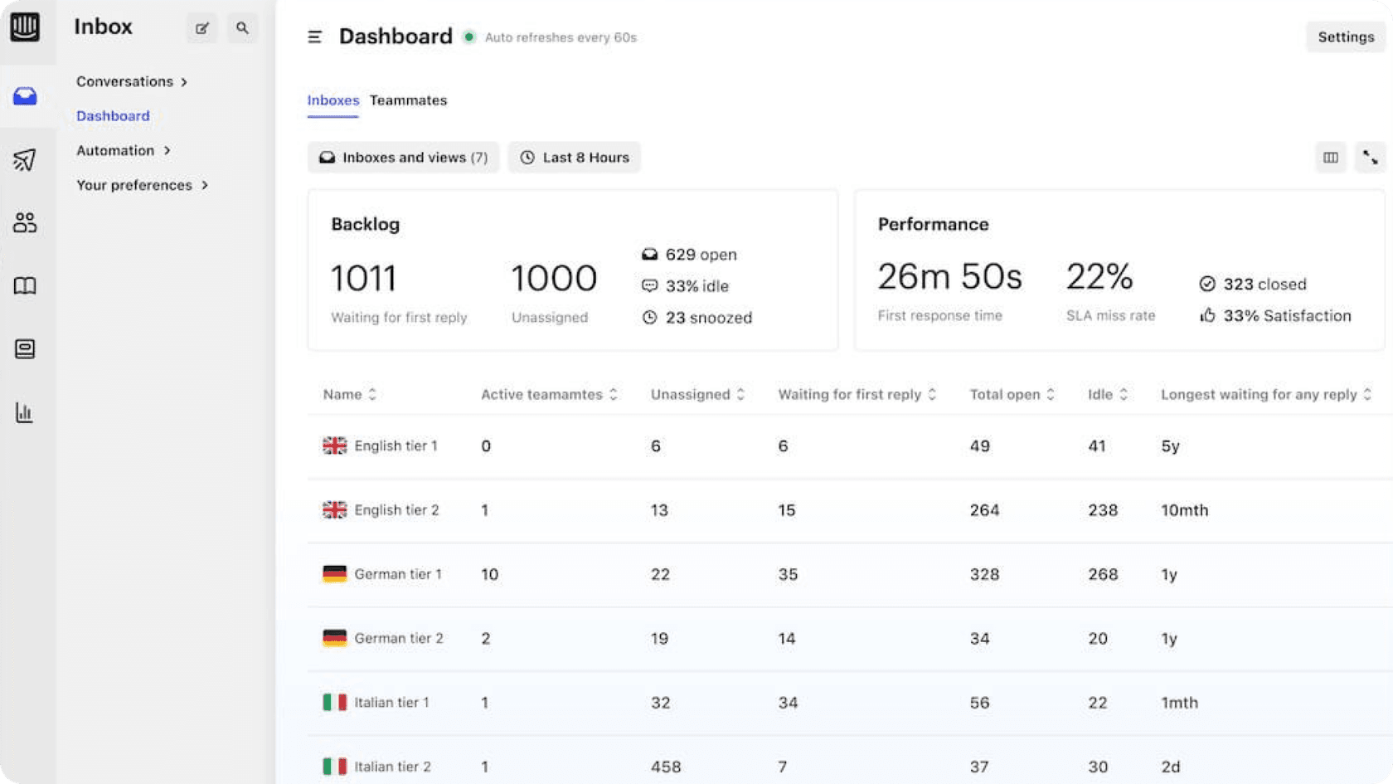This screenshot has width=1393, height=784.
Task: Click the thumbs up icon beside Satisfaction
Action: point(1207,315)
